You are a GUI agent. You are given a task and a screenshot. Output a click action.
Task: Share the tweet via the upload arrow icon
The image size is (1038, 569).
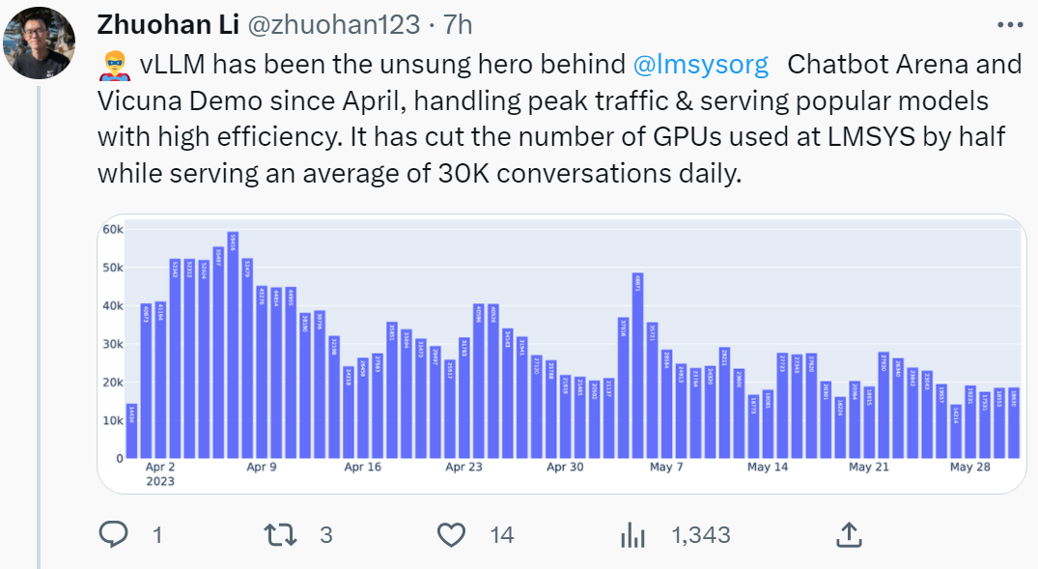click(849, 534)
